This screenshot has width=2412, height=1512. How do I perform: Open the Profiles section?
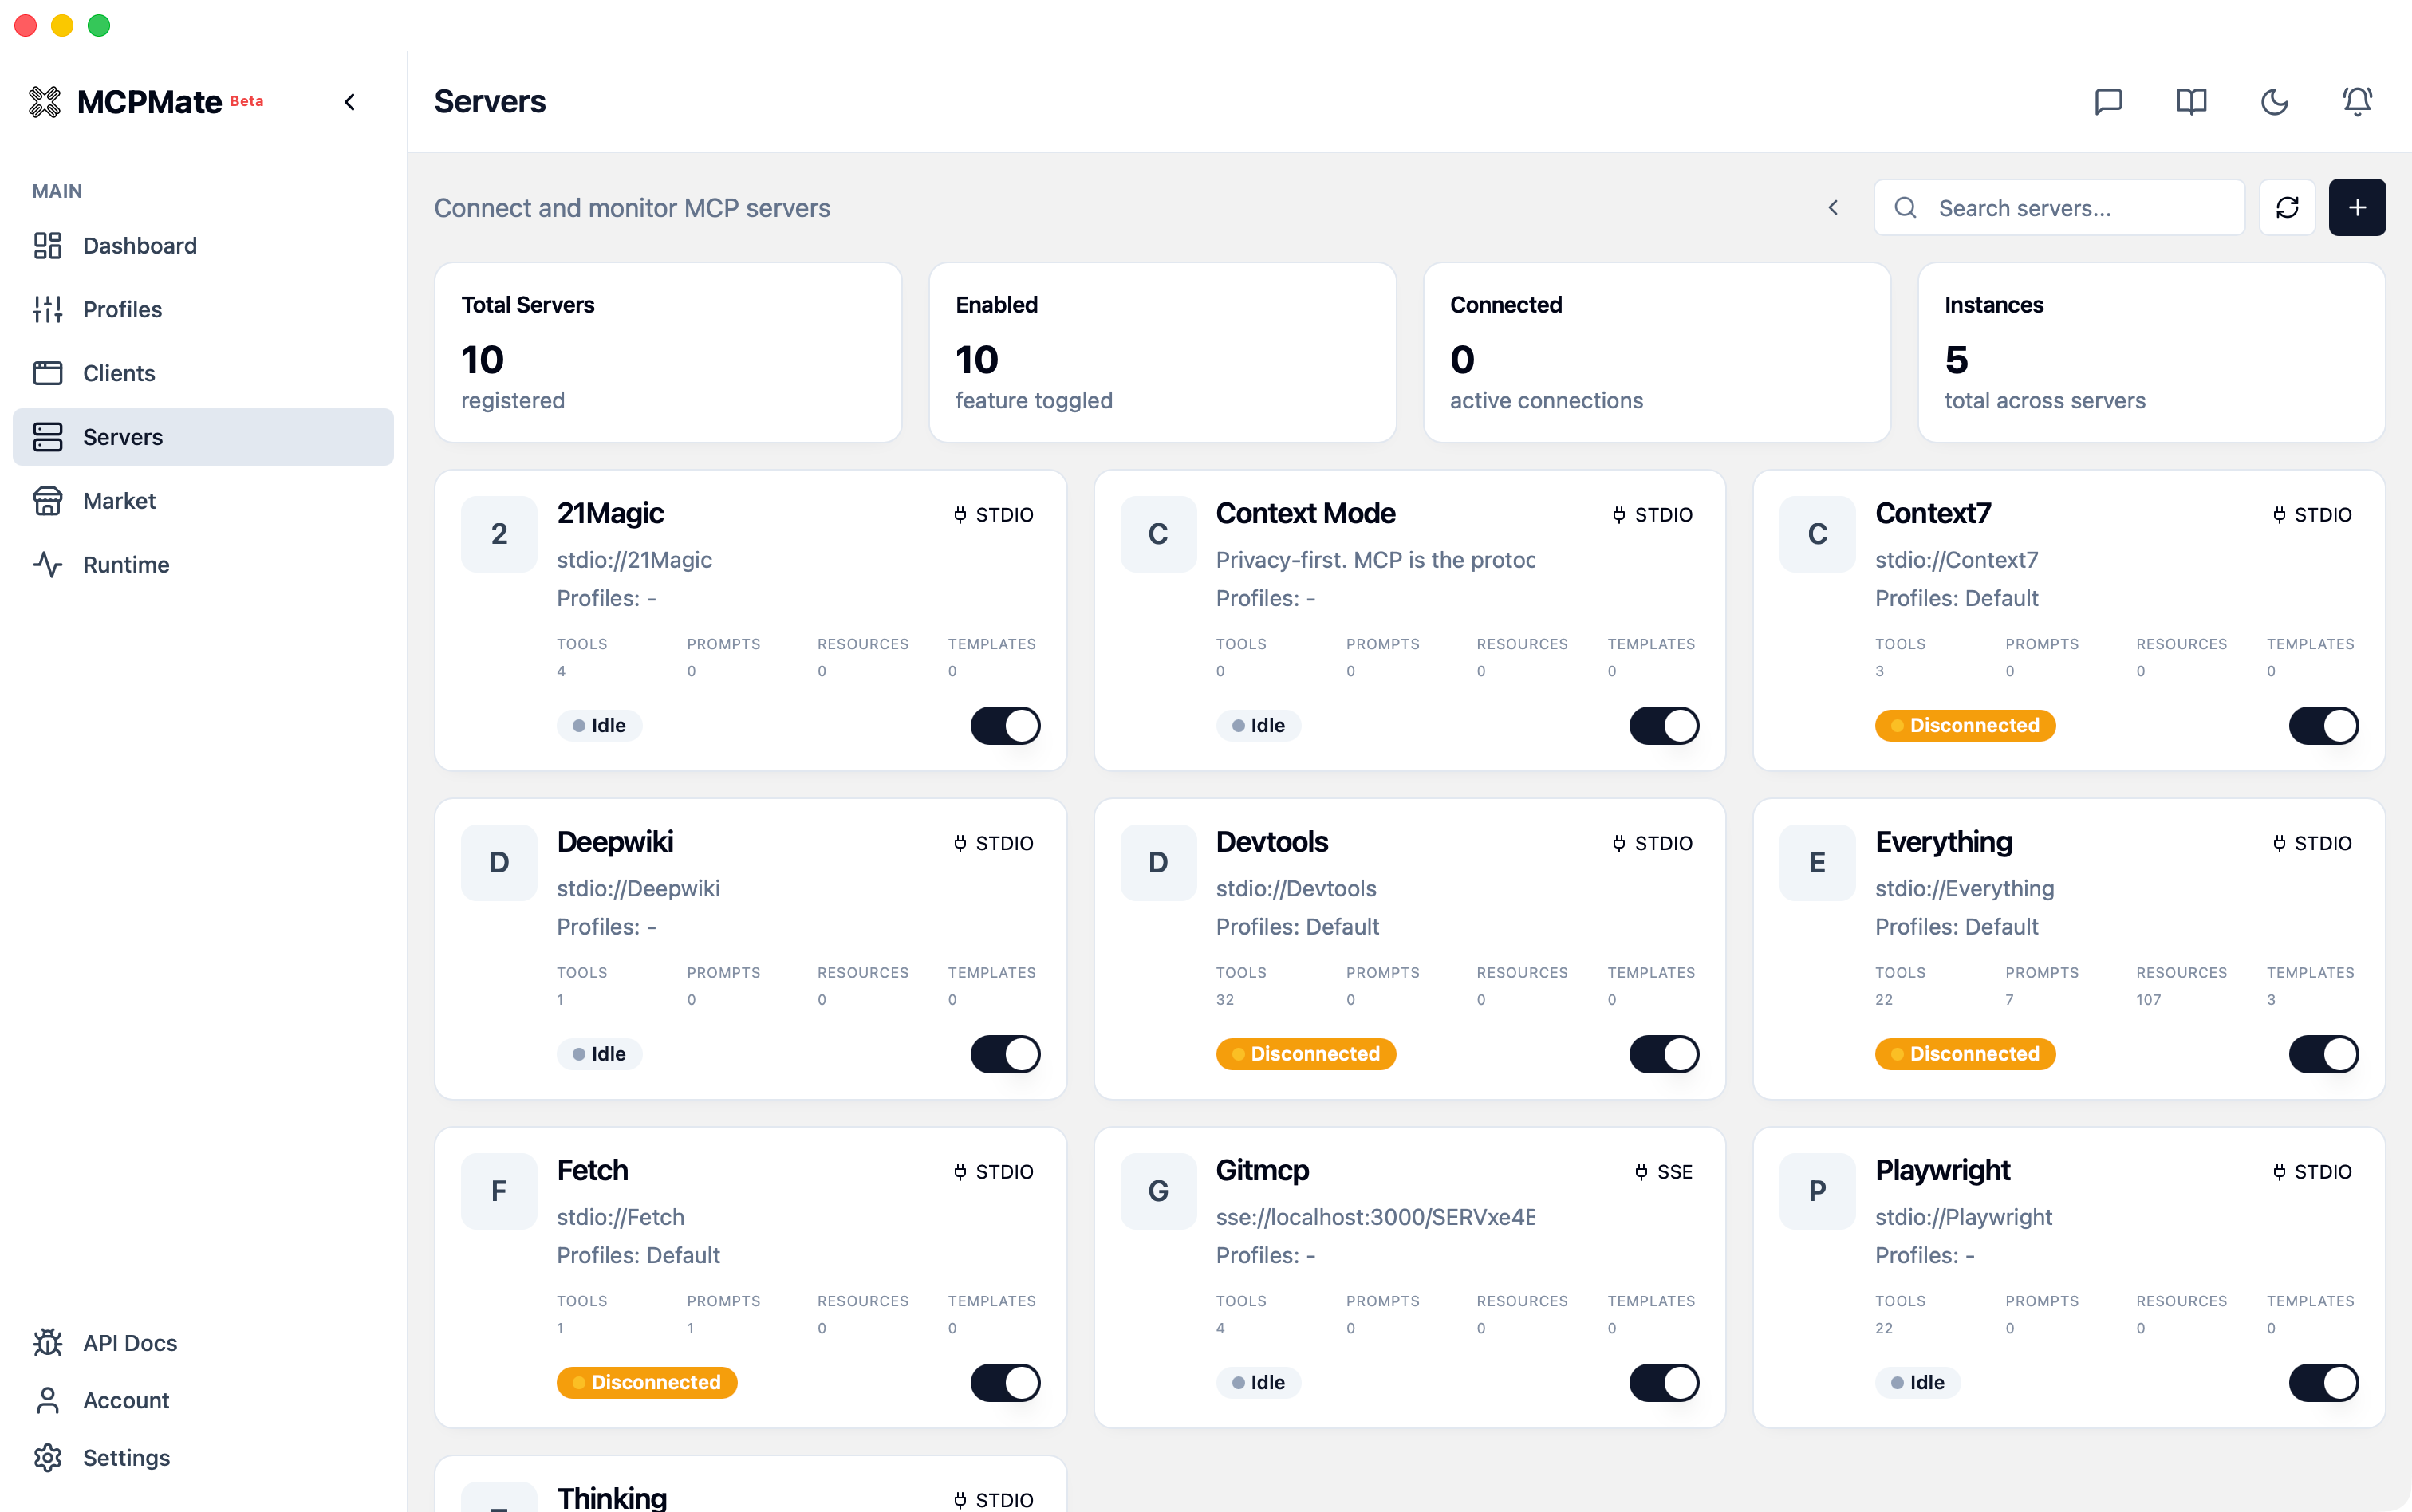(122, 309)
